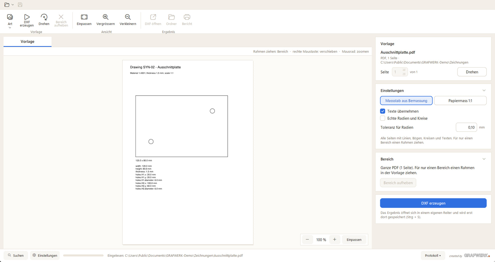This screenshot has width=495, height=262.
Task: Open the Bericht report icon
Action: [x=187, y=20]
